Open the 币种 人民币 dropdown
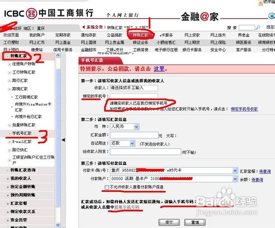Image resolution: width=275 pixels, height=228 pixels. tap(136, 127)
